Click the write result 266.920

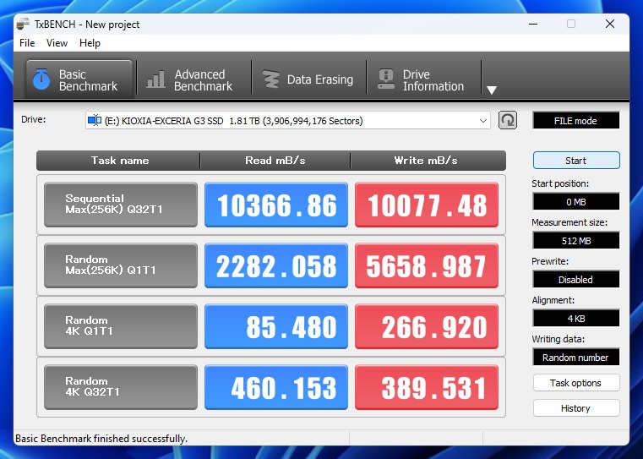coord(427,326)
